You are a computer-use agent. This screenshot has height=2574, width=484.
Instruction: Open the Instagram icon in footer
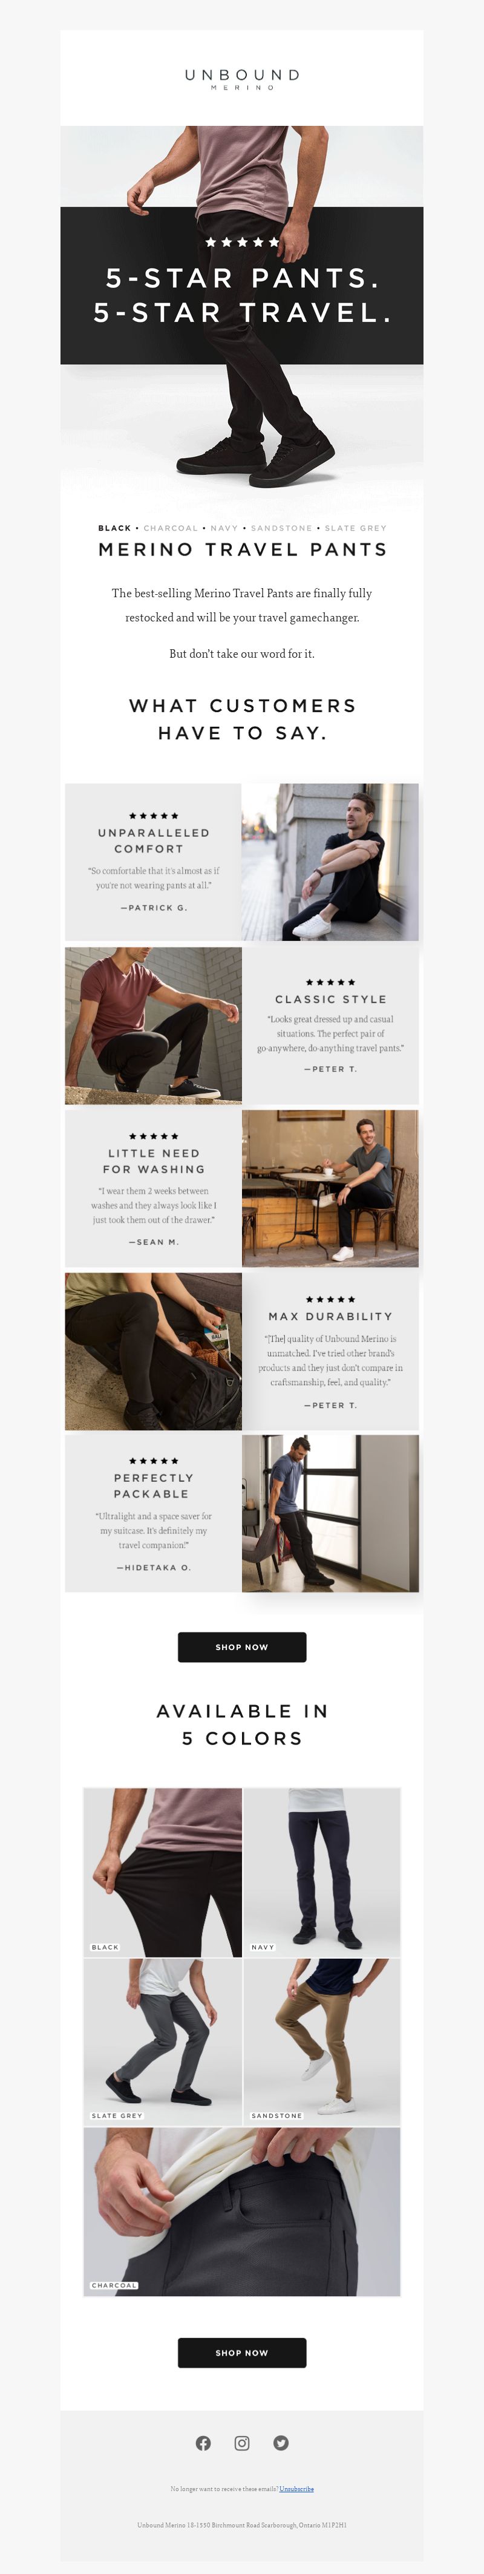click(242, 2443)
